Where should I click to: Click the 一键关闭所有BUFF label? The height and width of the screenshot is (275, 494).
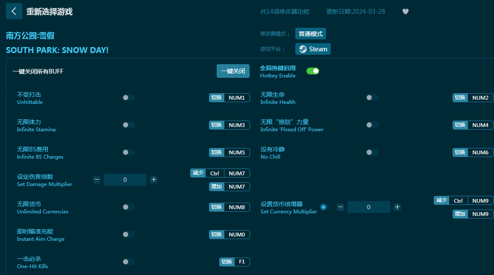point(38,71)
